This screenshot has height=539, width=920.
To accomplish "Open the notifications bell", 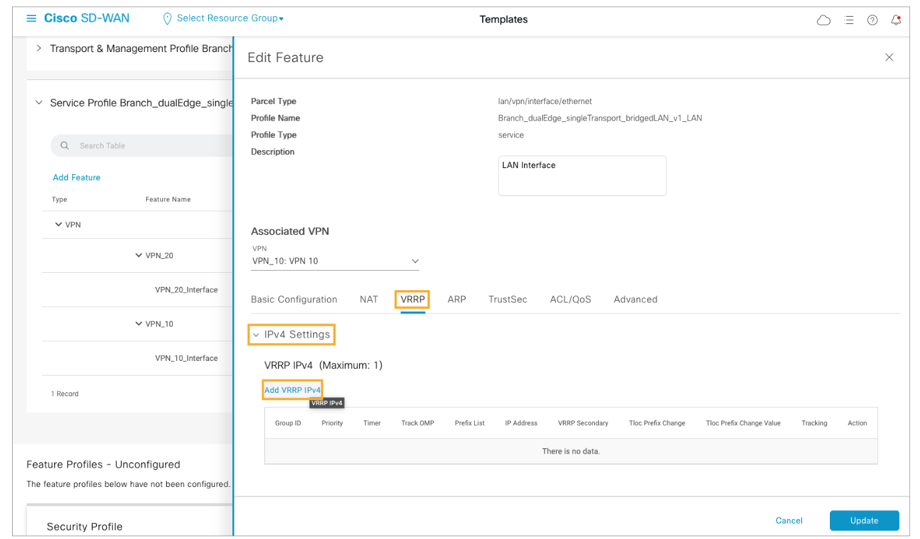I will pyautogui.click(x=896, y=20).
